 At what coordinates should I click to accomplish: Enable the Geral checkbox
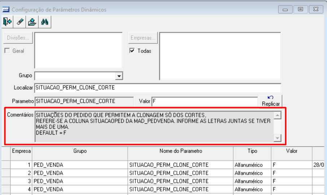[7, 51]
